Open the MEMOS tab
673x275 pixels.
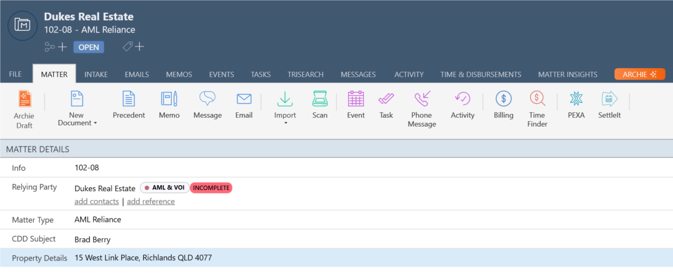179,74
